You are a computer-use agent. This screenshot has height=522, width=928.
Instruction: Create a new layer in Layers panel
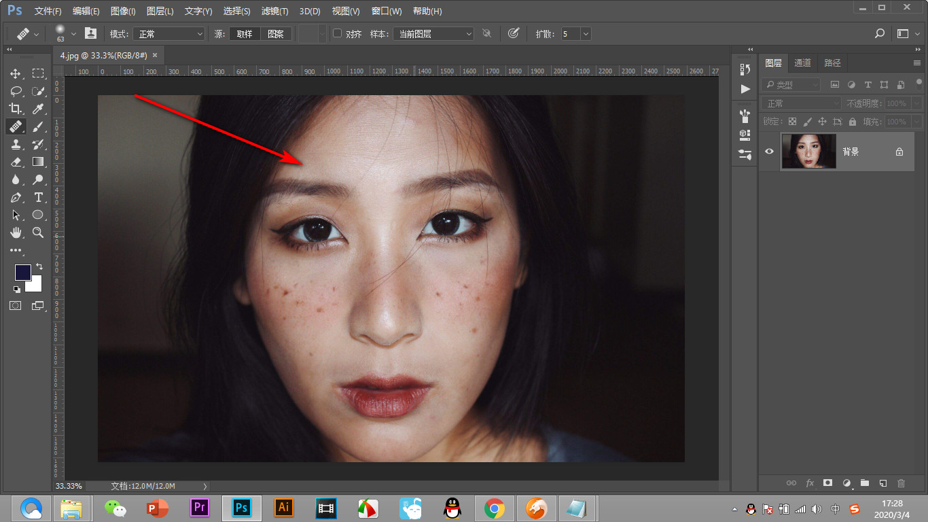click(x=883, y=483)
